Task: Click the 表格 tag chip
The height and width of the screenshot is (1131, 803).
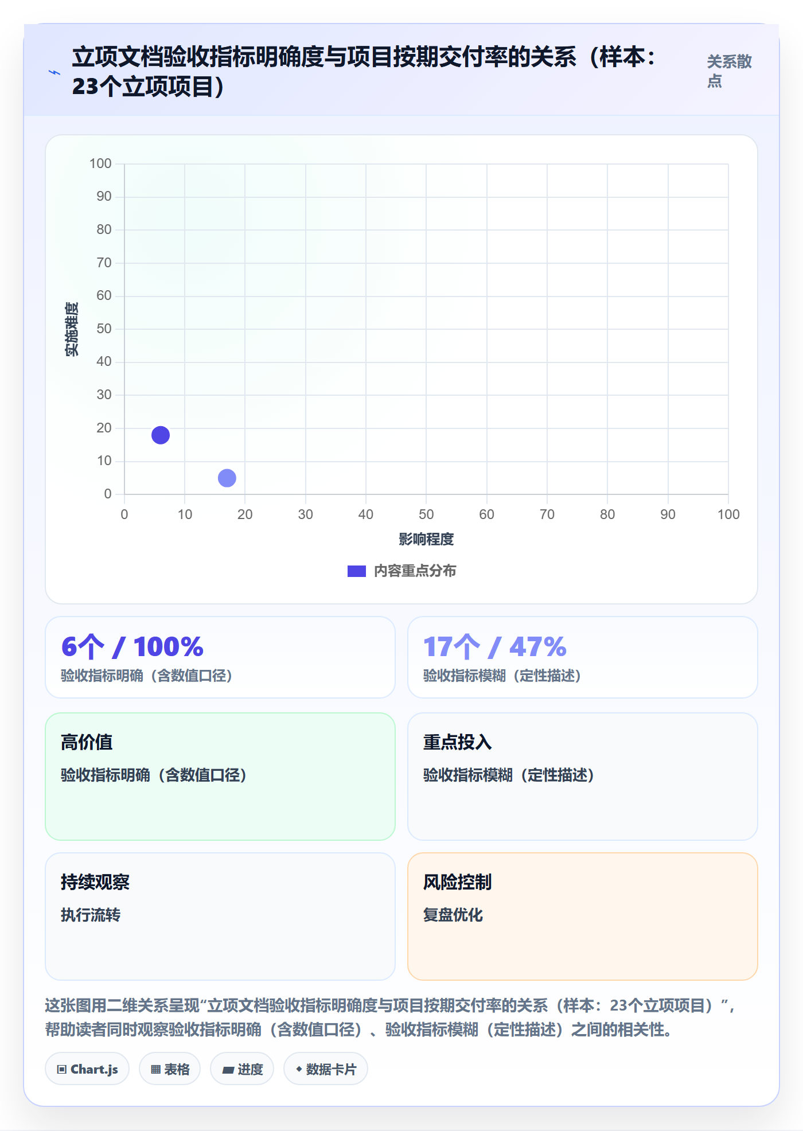Action: click(x=170, y=1069)
